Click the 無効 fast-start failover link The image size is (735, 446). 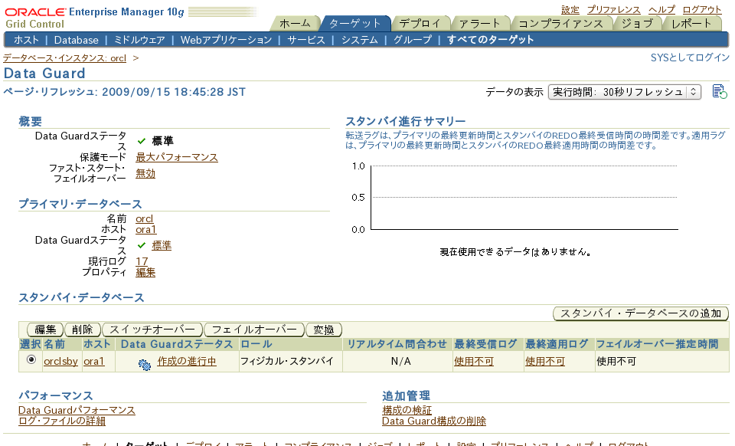coord(145,173)
